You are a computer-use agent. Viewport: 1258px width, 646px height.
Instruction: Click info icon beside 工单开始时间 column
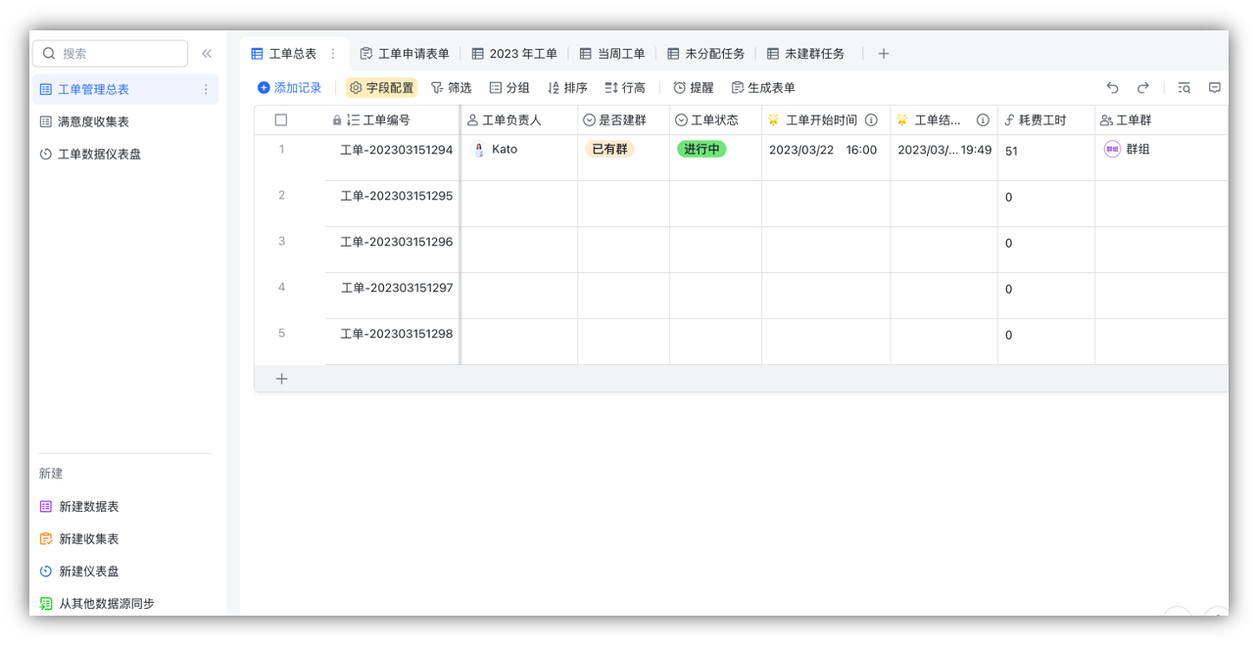pos(871,120)
